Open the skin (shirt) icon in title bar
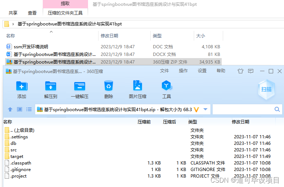 pos(241,71)
